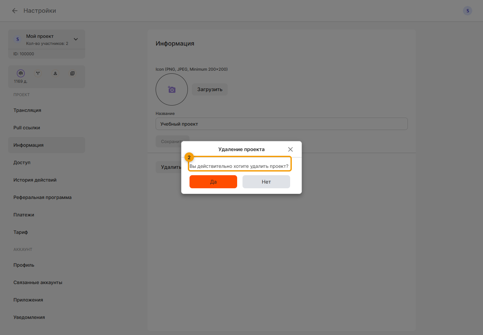The image size is (483, 335).
Task: Click the back arrow next to Настройки
Action: [15, 11]
